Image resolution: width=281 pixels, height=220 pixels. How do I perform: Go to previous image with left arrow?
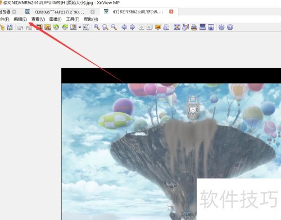pyautogui.click(x=124, y=27)
